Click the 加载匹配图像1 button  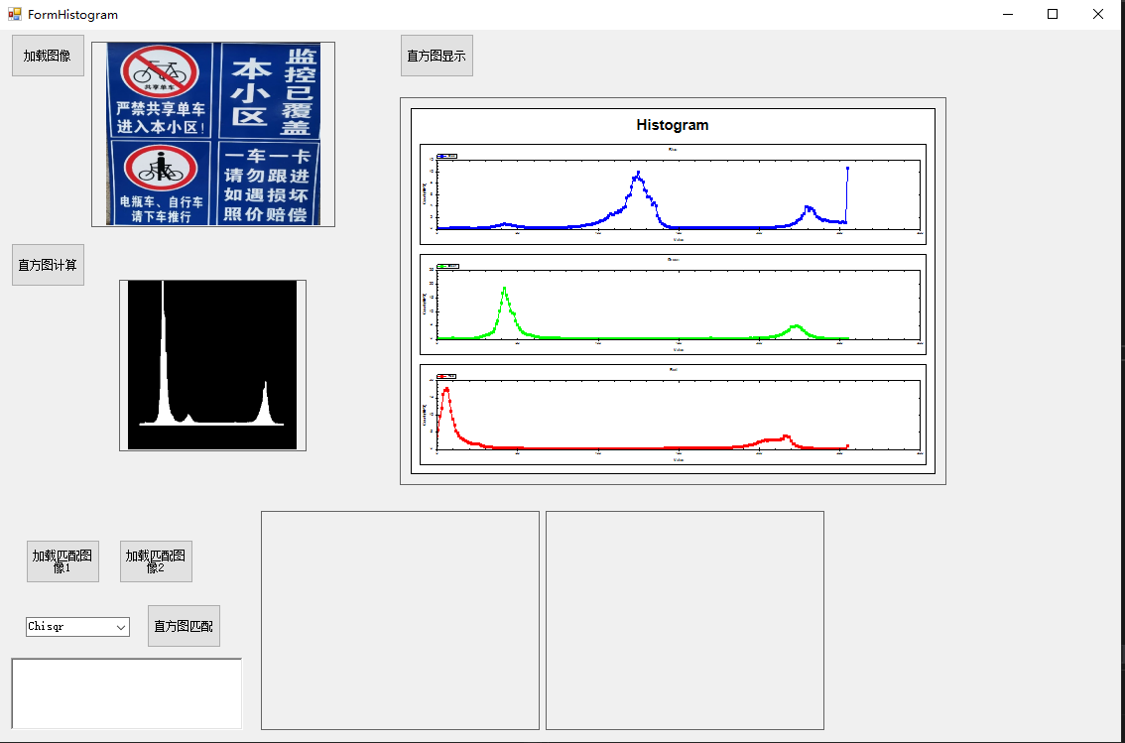tap(62, 561)
